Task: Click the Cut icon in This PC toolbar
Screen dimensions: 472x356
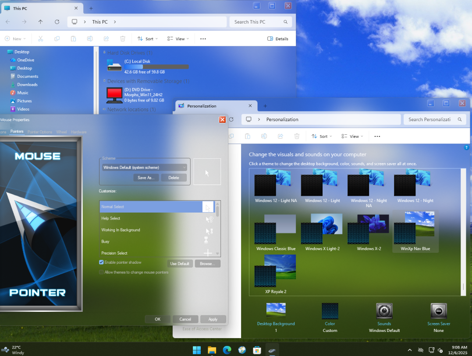Action: 40,38
